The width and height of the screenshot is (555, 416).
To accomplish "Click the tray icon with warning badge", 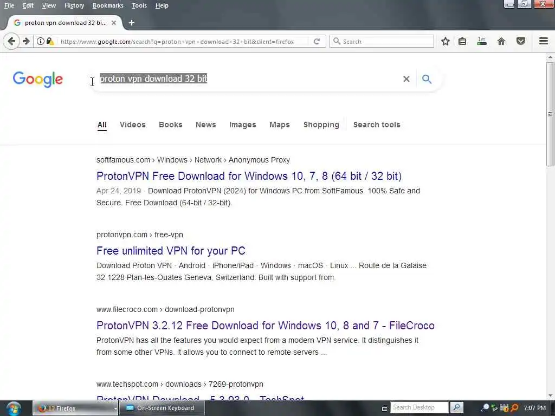I will point(504,408).
